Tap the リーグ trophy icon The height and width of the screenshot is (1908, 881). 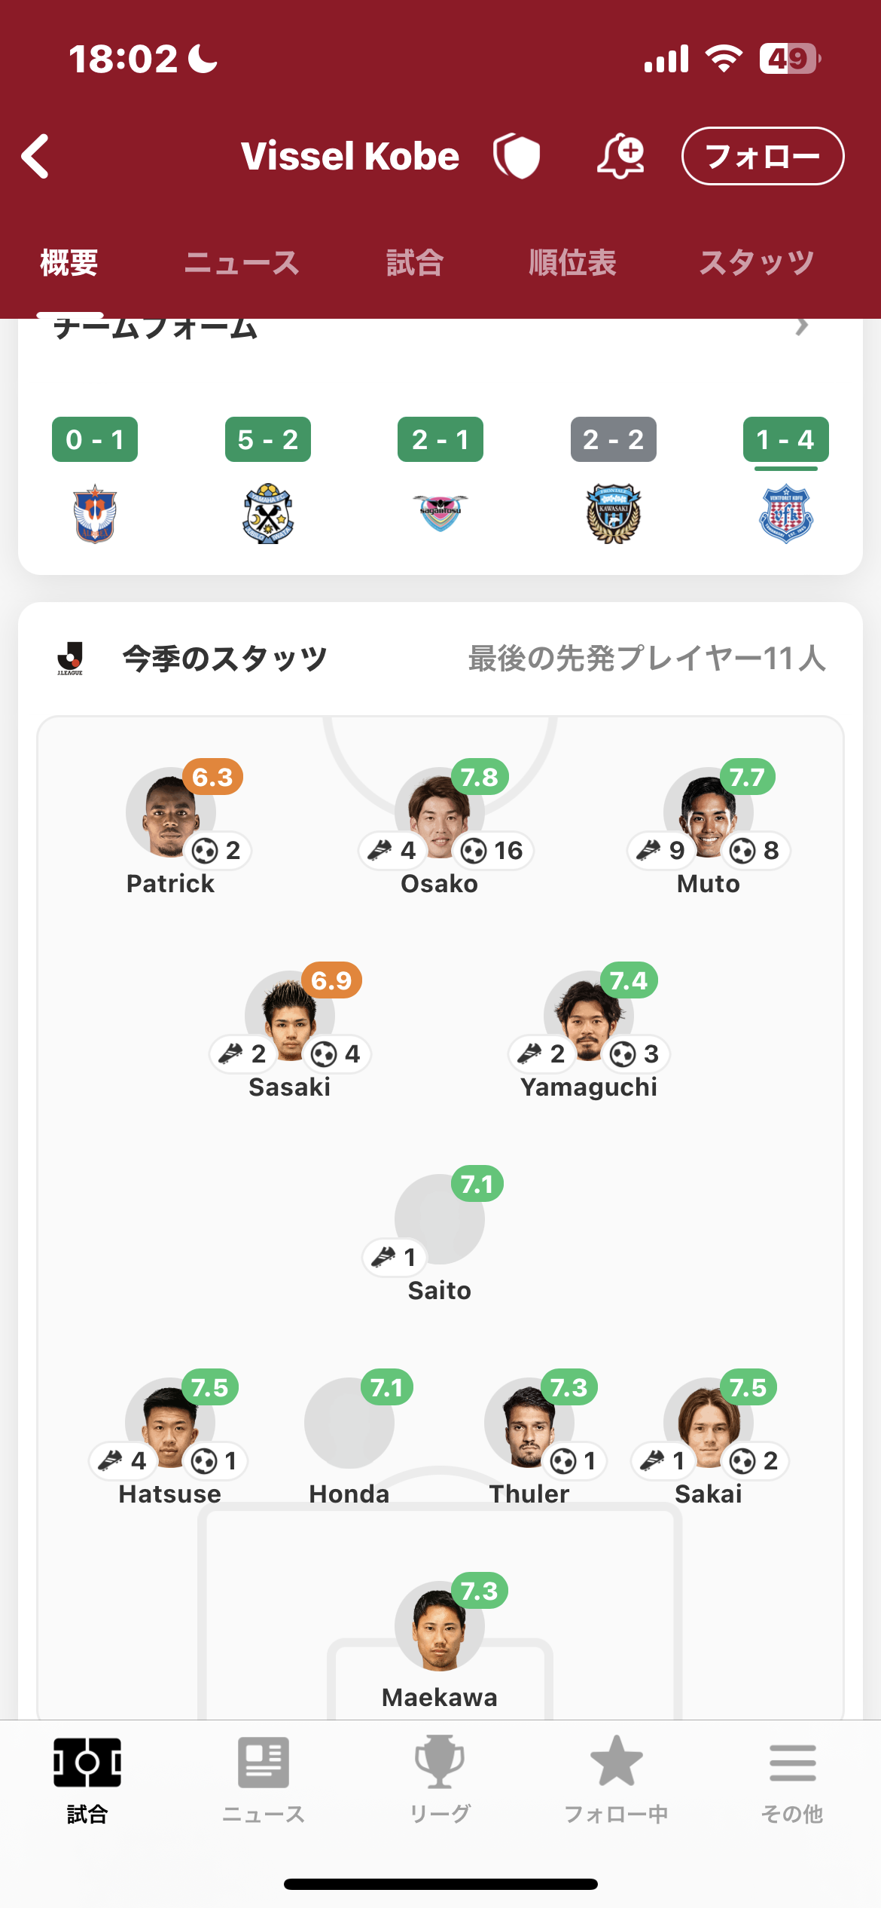tap(440, 1763)
